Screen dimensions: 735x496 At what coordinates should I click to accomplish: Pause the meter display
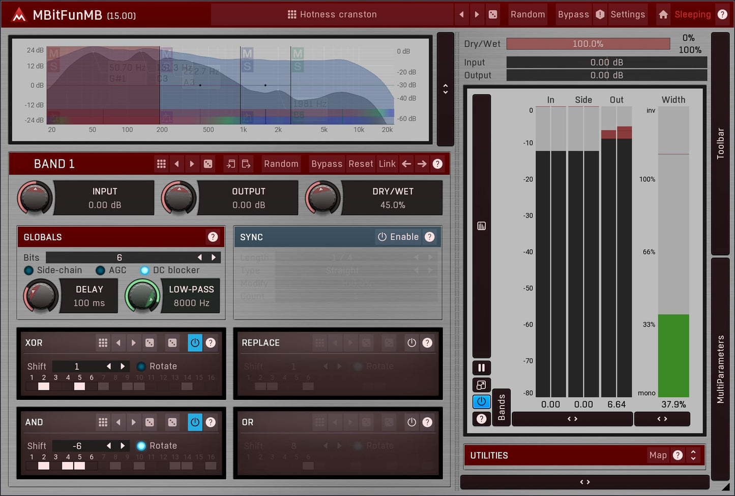point(481,367)
